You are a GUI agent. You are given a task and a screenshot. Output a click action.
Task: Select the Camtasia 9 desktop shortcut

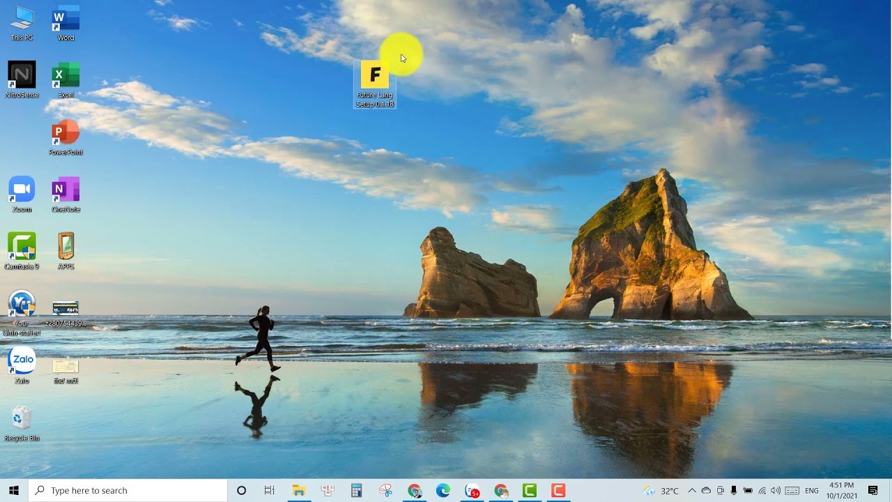pyautogui.click(x=22, y=252)
